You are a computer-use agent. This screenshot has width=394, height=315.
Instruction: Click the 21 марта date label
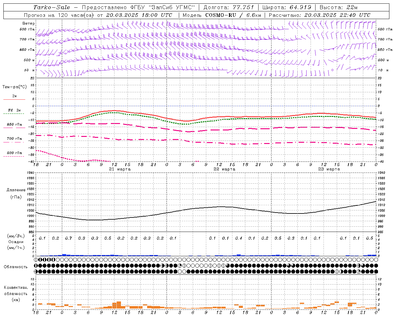(x=120, y=169)
